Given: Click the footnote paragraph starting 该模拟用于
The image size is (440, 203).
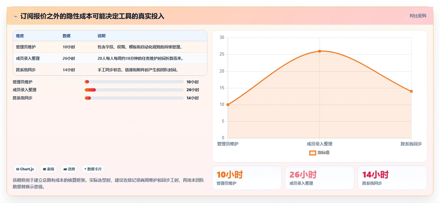Looking at the screenshot, I should click(108, 183).
